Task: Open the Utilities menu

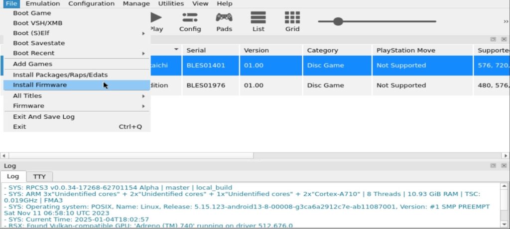Action: tap(171, 3)
